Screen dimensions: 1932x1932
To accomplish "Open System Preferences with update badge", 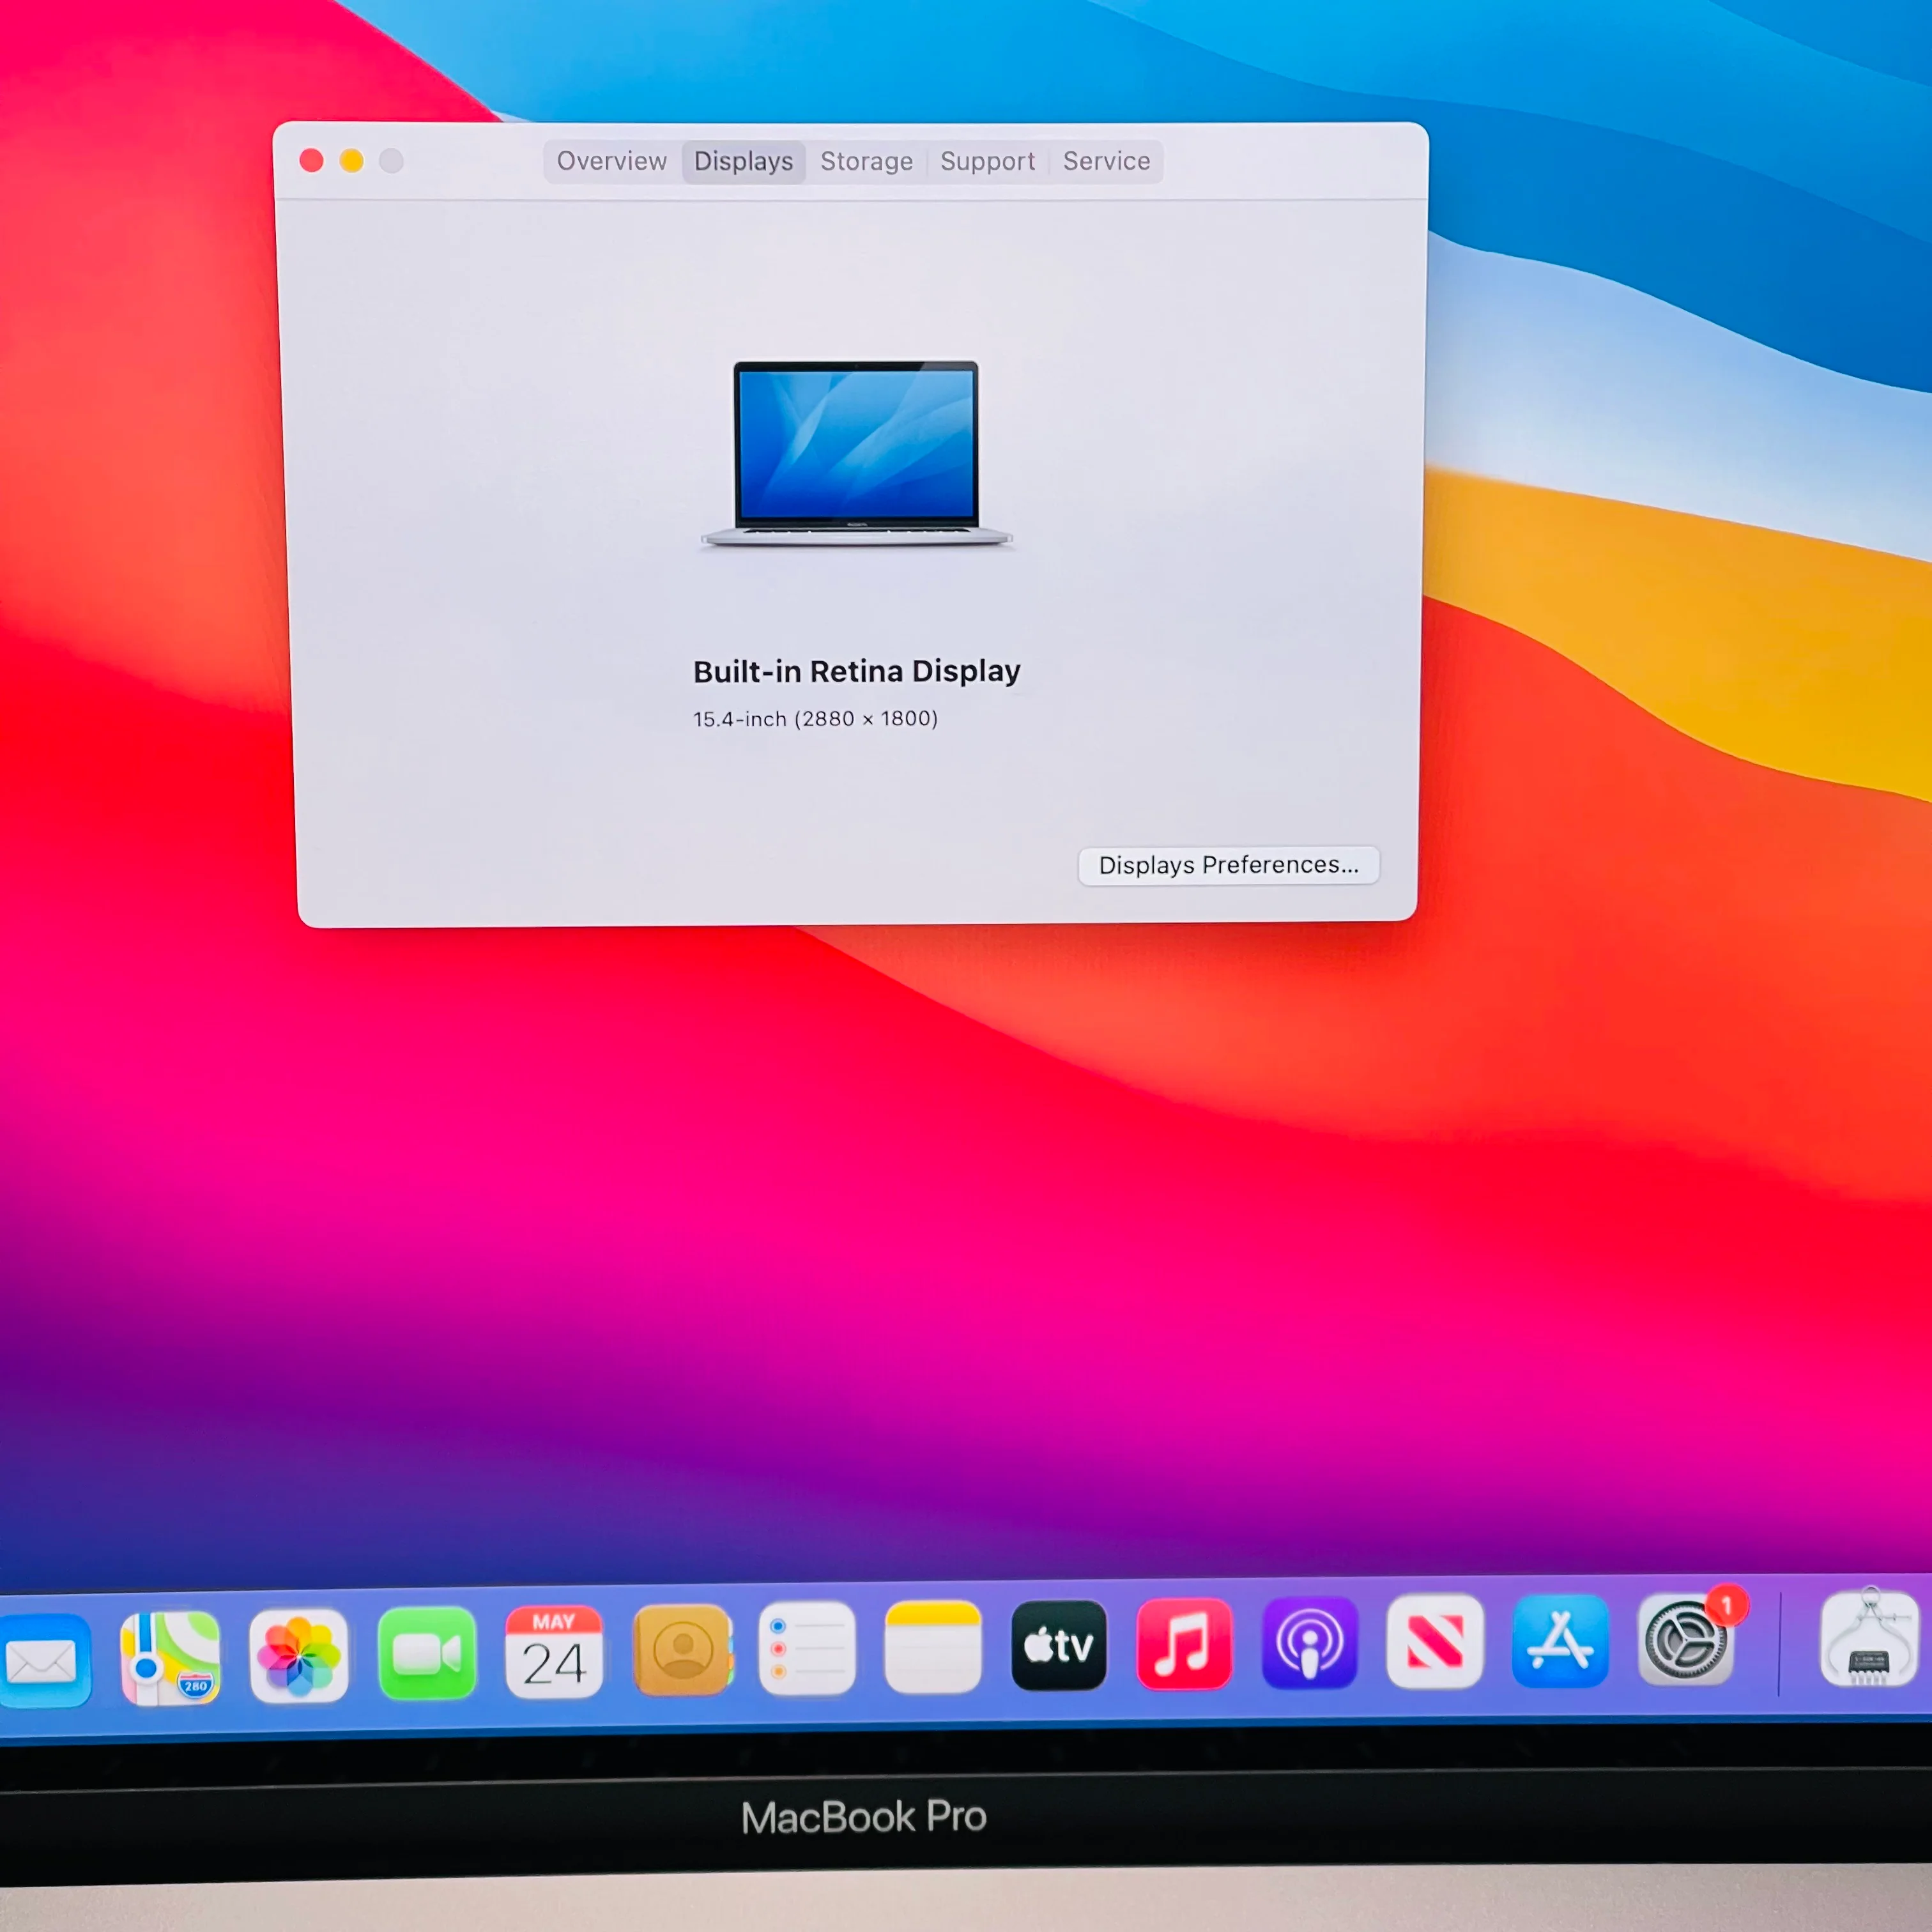I will (1687, 1639).
